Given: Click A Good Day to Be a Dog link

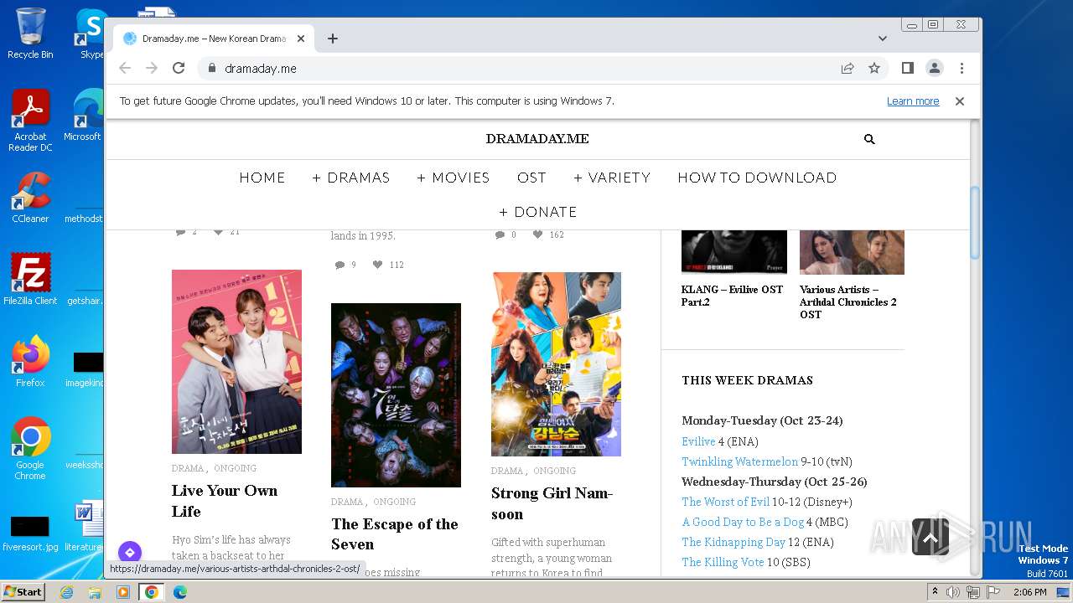Looking at the screenshot, I should 743,522.
